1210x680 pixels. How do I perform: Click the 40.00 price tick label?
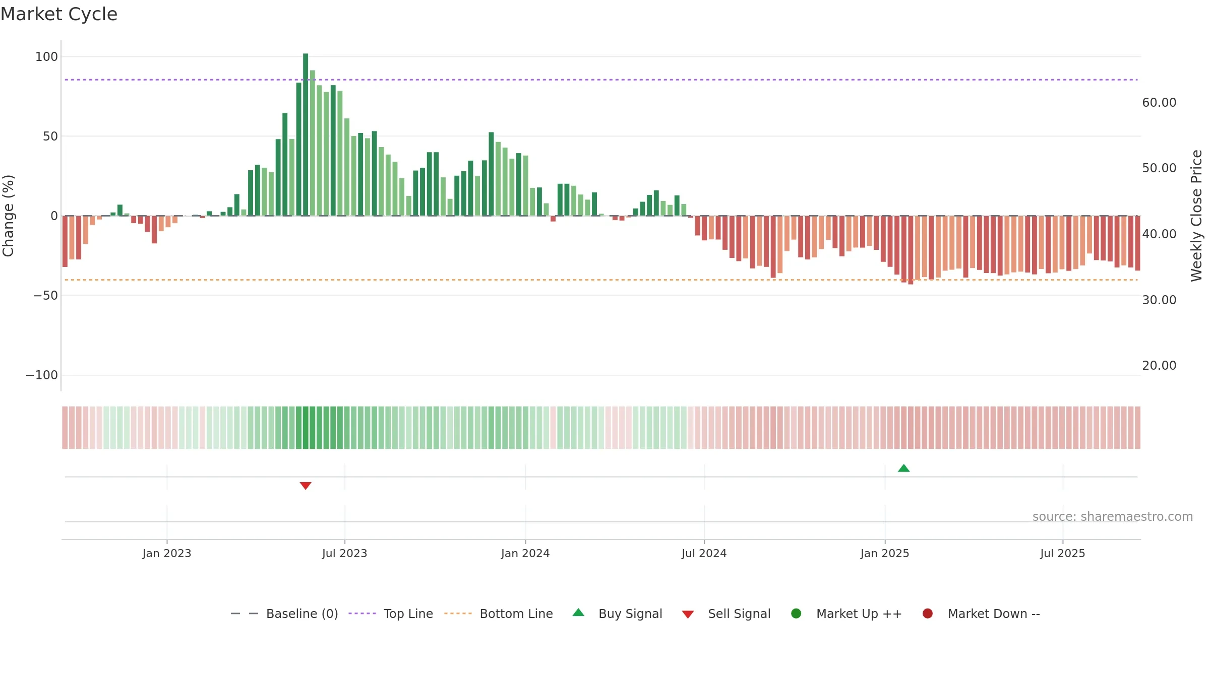point(1159,234)
